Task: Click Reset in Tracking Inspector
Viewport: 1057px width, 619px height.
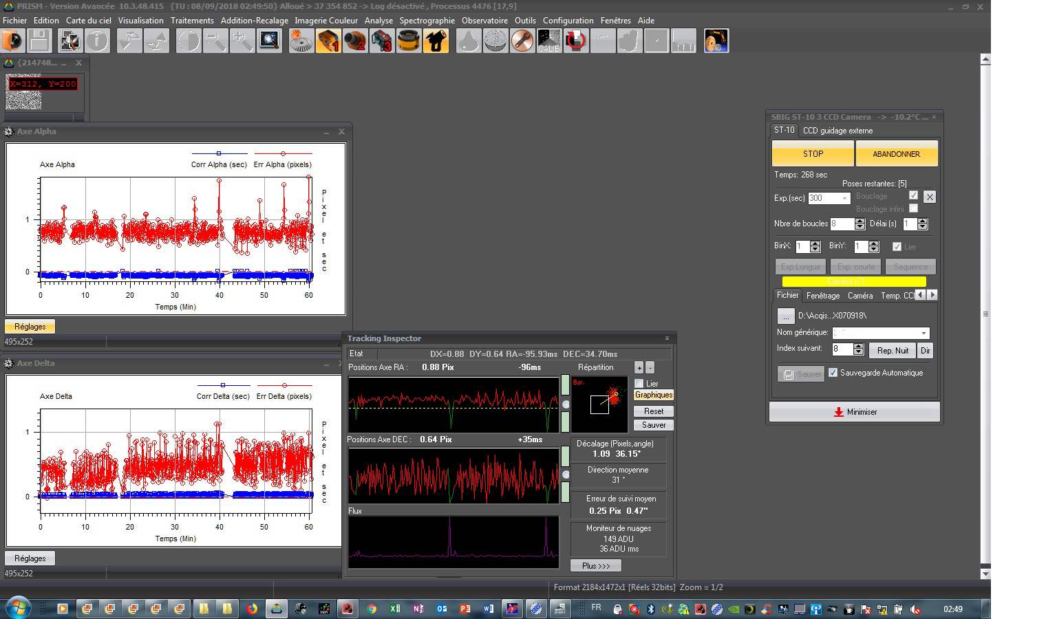Action: (x=653, y=411)
